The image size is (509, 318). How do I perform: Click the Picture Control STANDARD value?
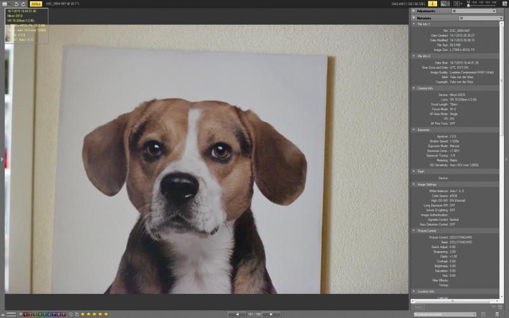pos(461,237)
